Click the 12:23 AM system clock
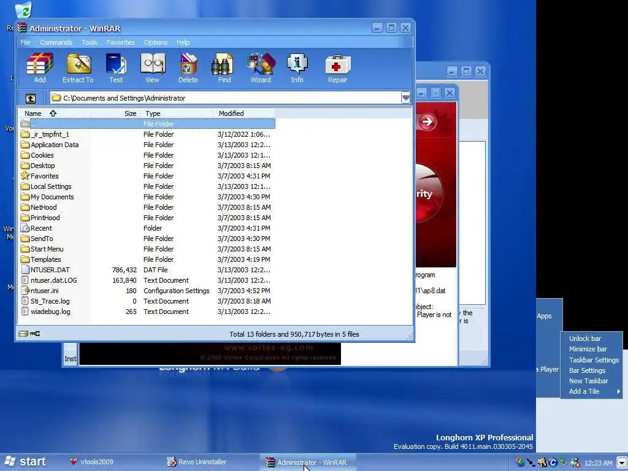 [x=599, y=463]
